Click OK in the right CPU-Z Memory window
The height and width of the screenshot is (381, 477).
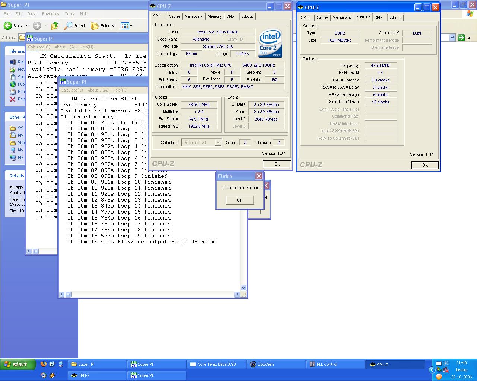425,165
